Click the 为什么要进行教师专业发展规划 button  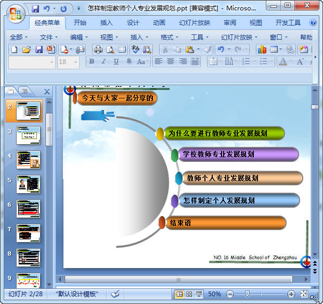click(x=224, y=133)
